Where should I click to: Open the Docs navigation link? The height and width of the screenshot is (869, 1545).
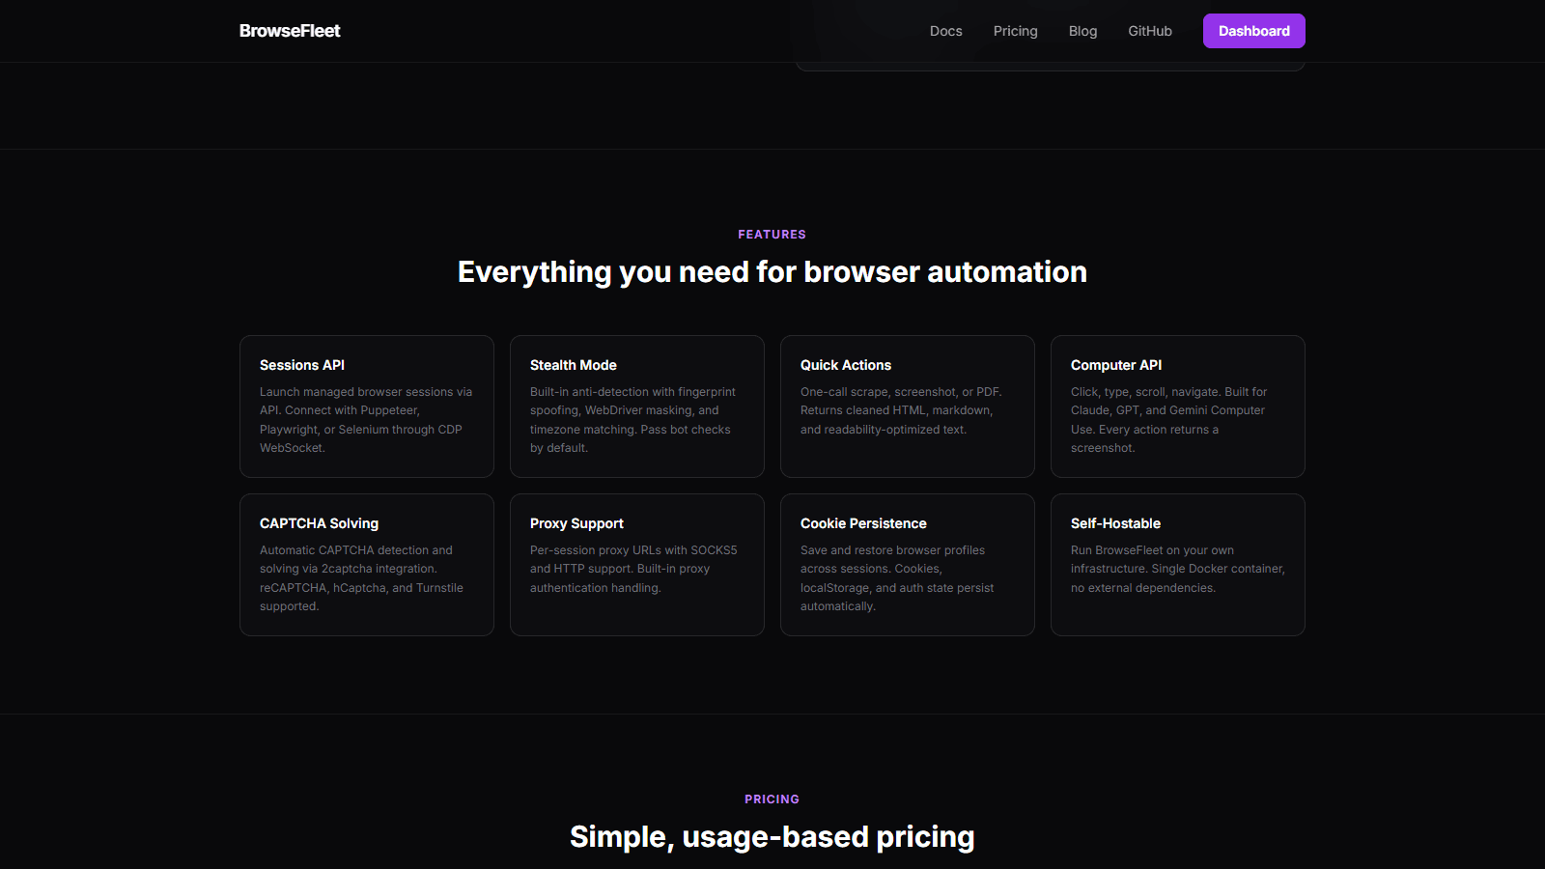tap(945, 30)
